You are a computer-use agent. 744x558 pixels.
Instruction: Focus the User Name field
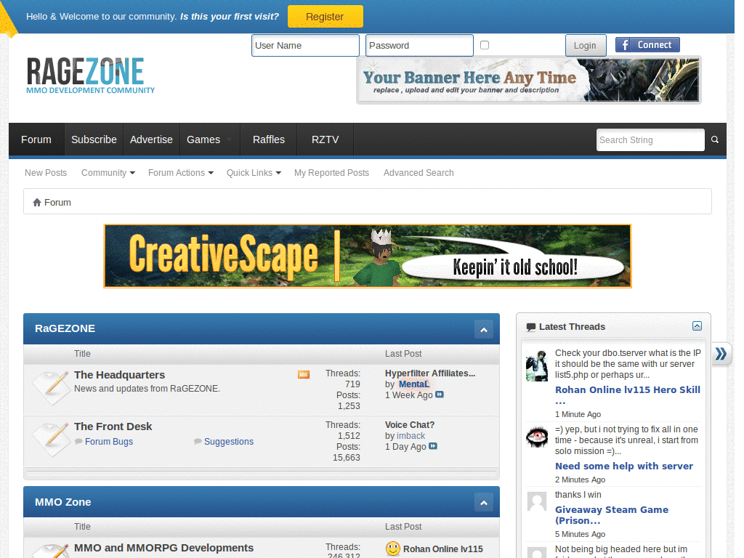[305, 46]
